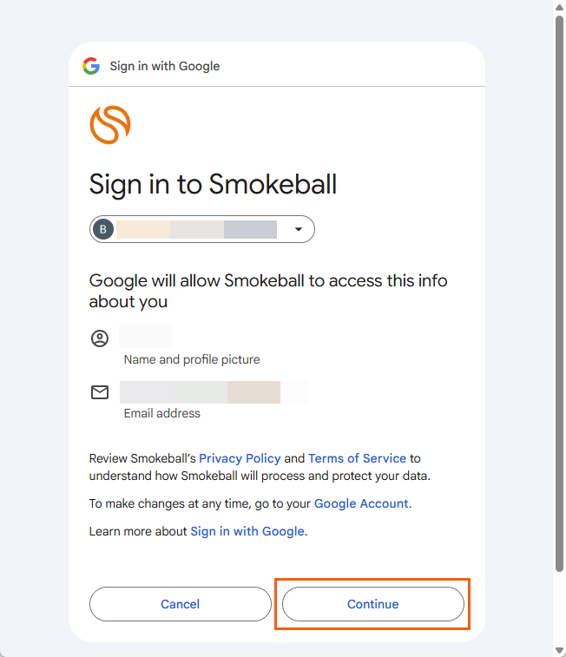The image size is (566, 657).
Task: Click the Sign in with Google header text
Action: pyautogui.click(x=165, y=66)
